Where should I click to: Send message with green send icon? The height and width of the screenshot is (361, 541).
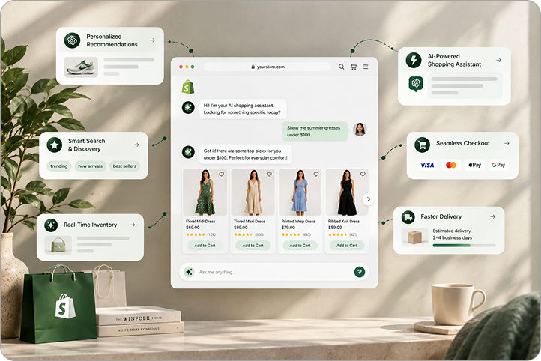(360, 272)
